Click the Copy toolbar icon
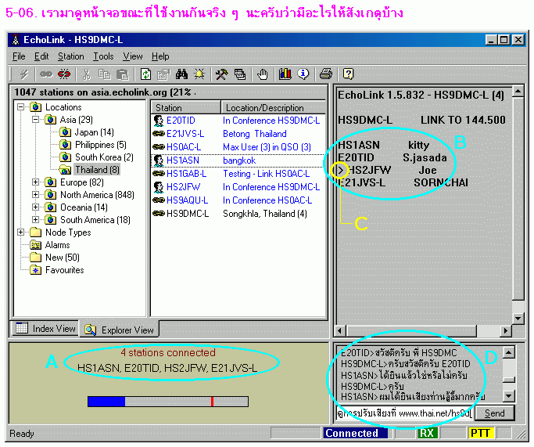The width and height of the screenshot is (534, 447). tap(104, 74)
